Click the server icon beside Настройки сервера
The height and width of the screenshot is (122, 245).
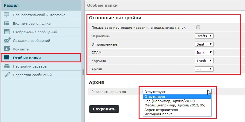pos(7,66)
